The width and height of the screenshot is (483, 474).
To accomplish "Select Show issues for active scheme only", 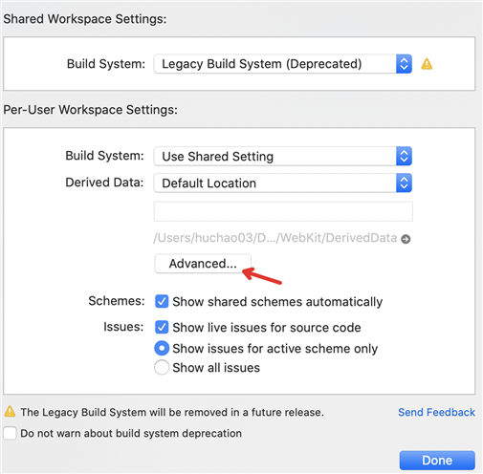I will pyautogui.click(x=162, y=348).
